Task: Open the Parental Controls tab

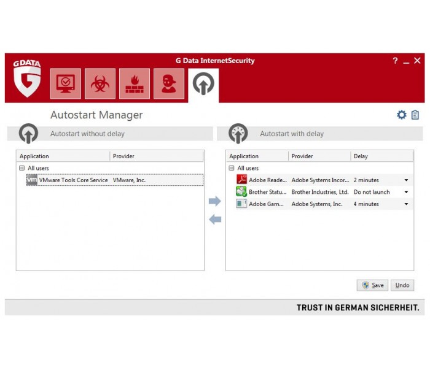Action: (169, 83)
